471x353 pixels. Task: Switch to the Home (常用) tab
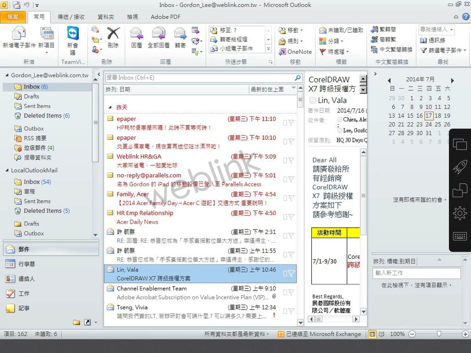coord(39,17)
